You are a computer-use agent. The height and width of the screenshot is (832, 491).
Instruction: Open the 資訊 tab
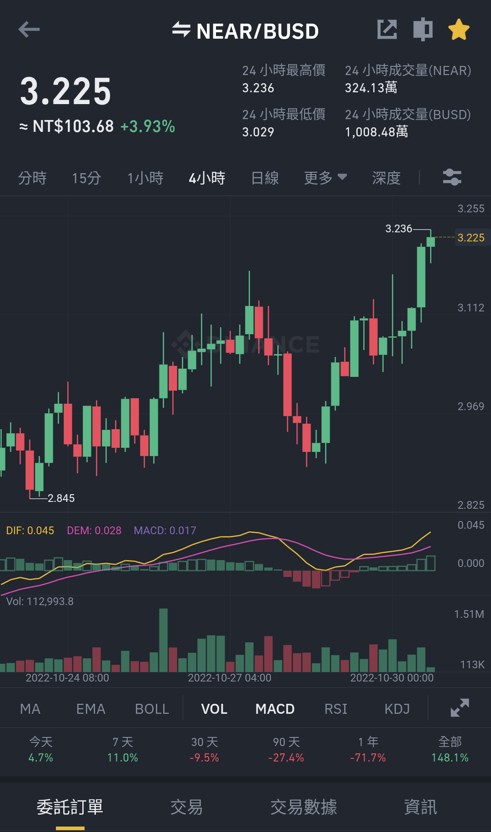point(421,807)
